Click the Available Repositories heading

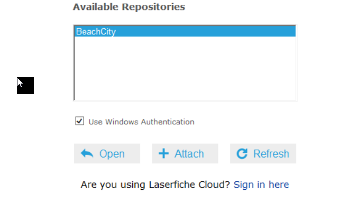pos(129,7)
